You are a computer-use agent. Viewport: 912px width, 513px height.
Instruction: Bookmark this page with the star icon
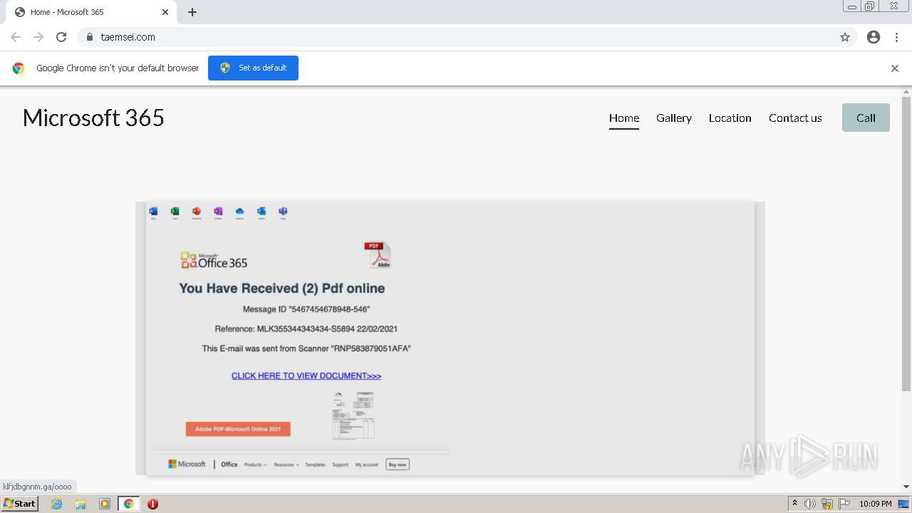[845, 37]
